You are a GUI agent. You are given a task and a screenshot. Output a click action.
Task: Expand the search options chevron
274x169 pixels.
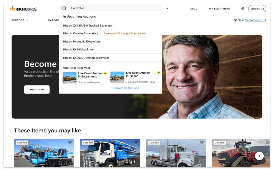click(x=167, y=8)
